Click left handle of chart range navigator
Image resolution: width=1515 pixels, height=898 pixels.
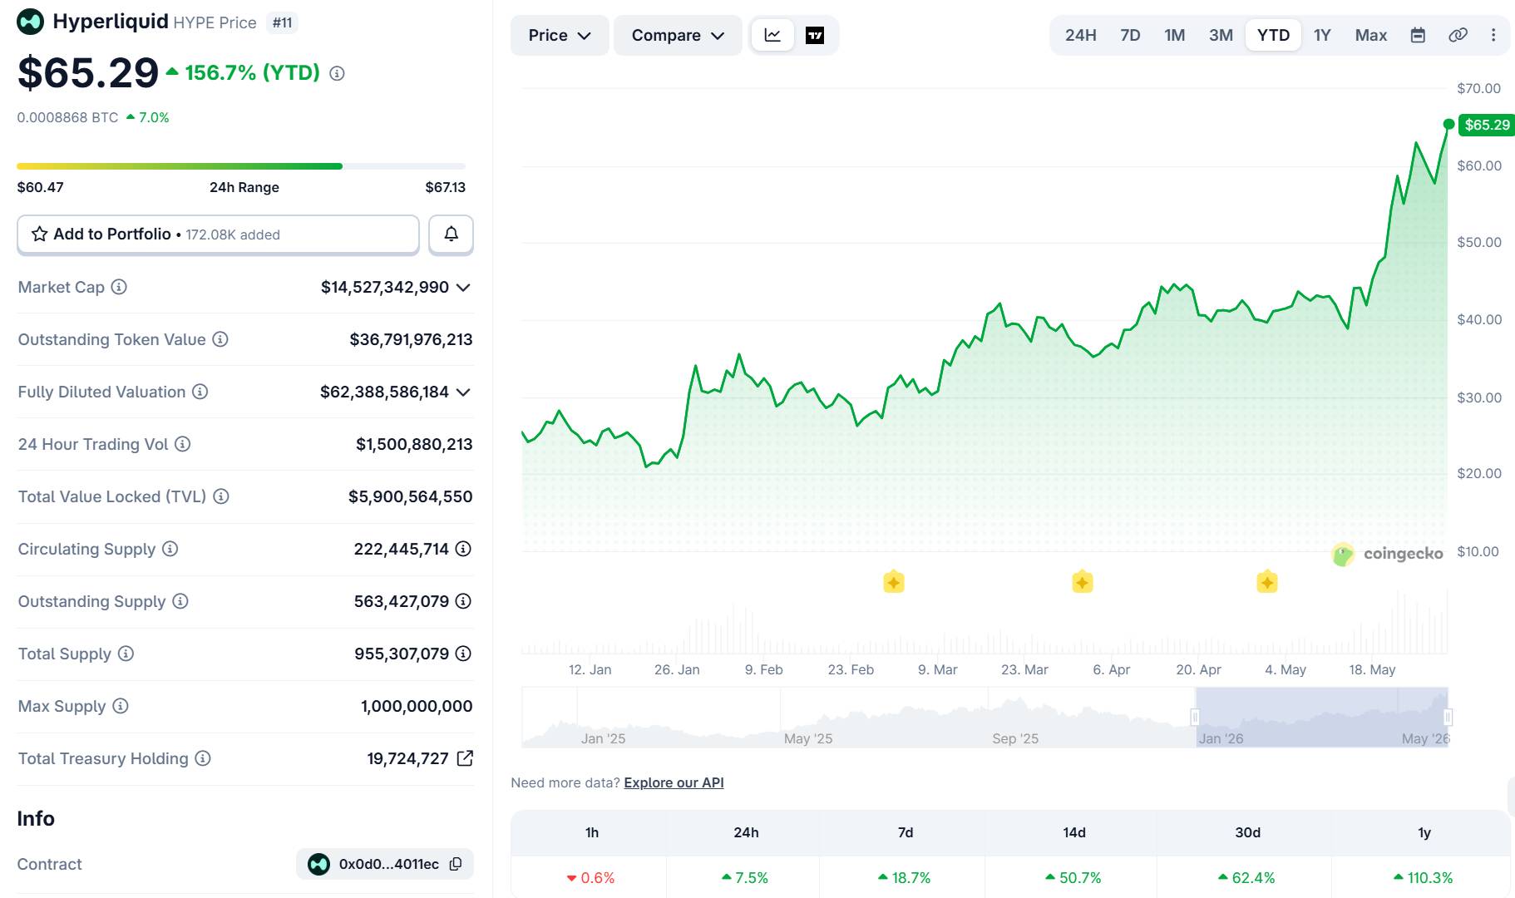(x=1195, y=717)
